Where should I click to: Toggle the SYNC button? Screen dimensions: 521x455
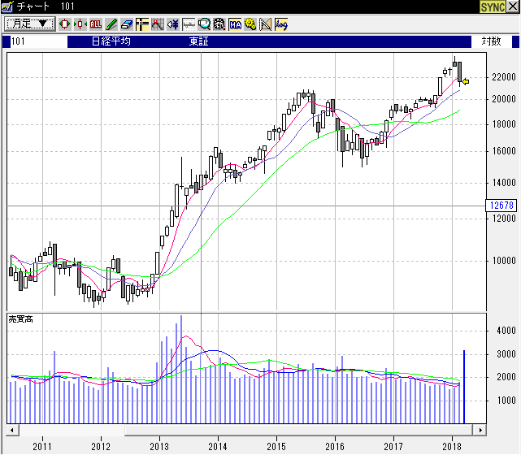[x=492, y=6]
